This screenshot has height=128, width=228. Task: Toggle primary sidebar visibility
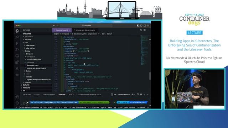click(x=138, y=26)
